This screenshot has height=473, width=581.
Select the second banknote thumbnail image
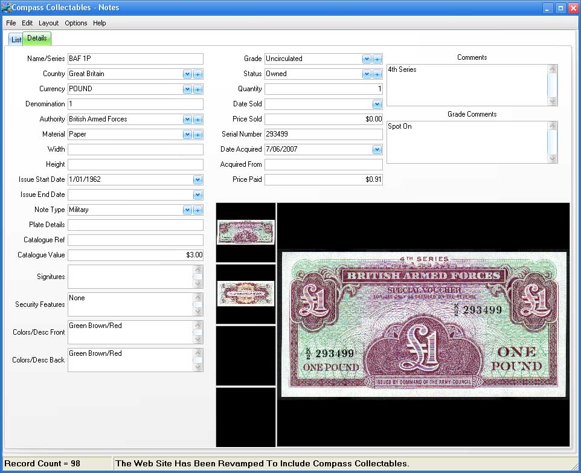pos(246,294)
